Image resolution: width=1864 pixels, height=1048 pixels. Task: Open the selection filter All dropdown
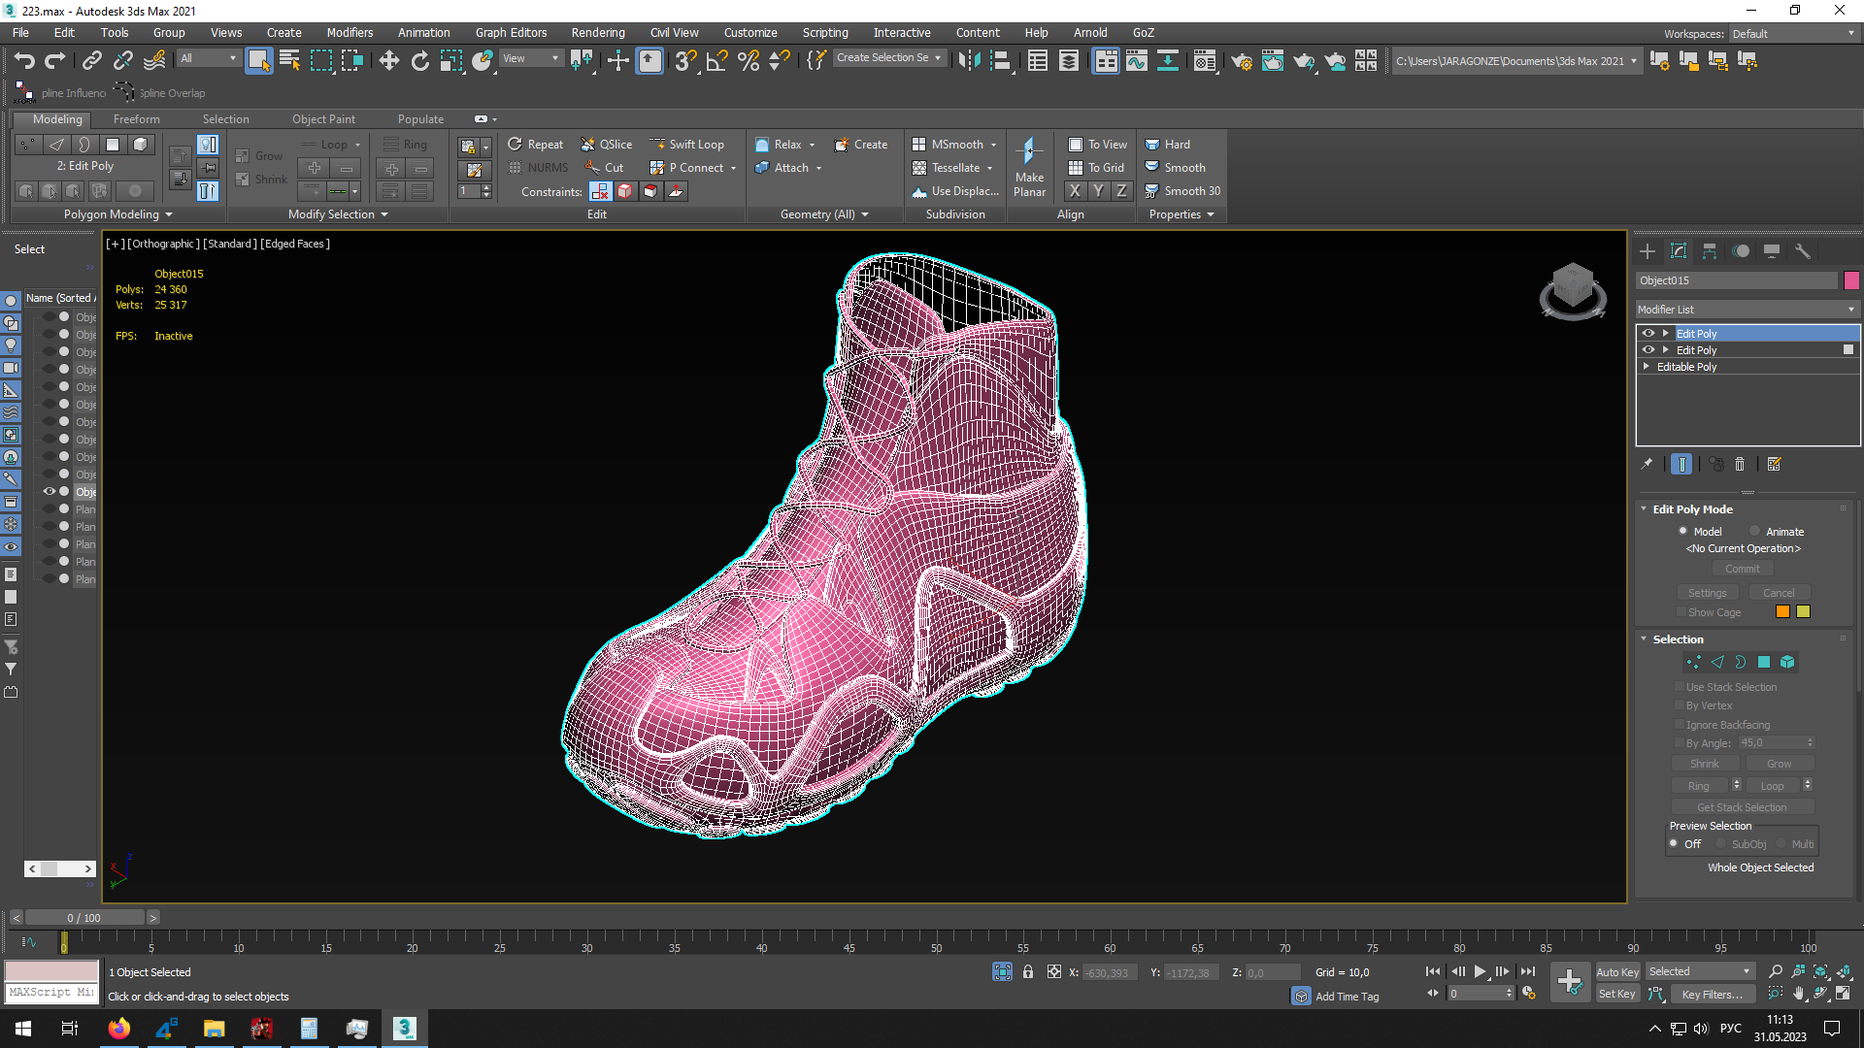coord(208,58)
